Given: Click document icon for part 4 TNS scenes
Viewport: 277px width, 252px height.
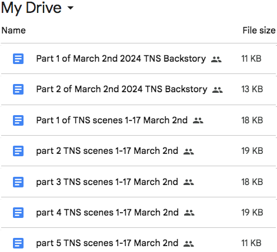Looking at the screenshot, I should coord(18,213).
